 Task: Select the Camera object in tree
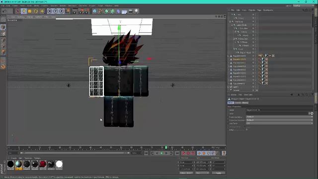236,90
